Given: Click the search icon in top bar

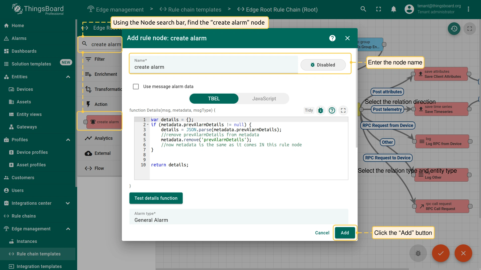Looking at the screenshot, I should pyautogui.click(x=363, y=9).
